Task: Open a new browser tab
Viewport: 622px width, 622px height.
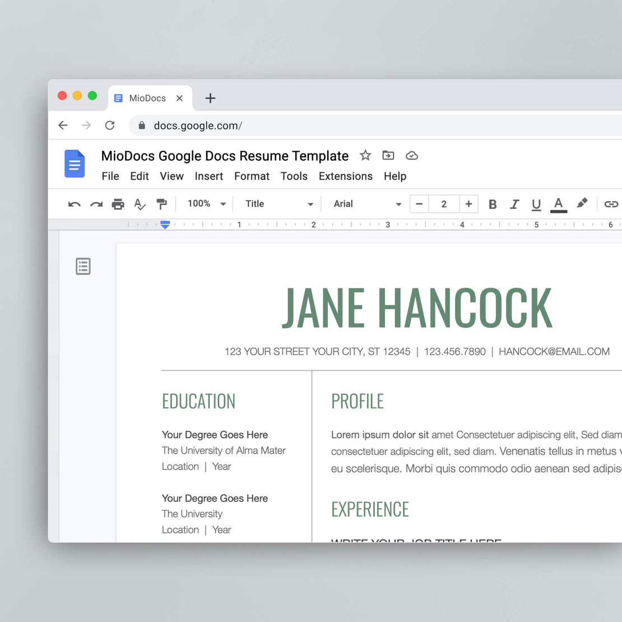Action: tap(210, 98)
